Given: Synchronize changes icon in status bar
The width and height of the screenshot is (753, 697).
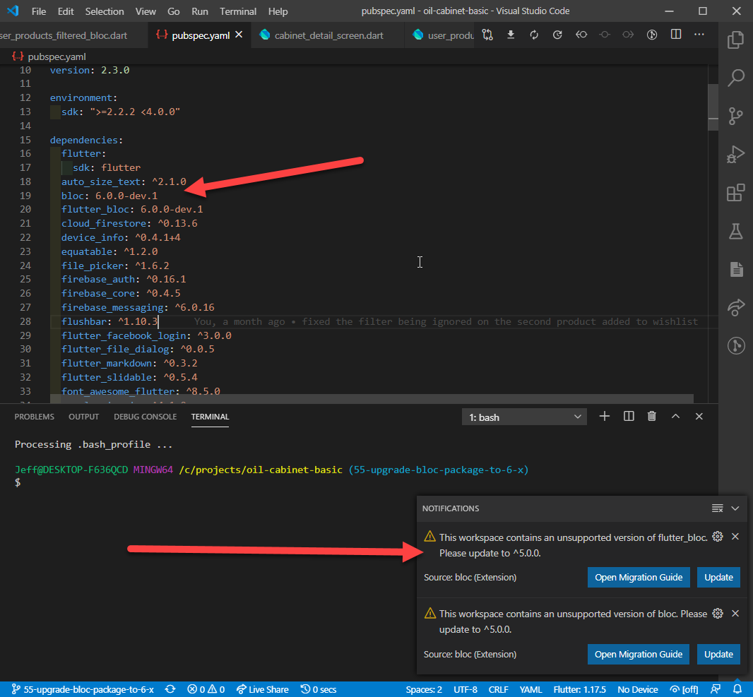Looking at the screenshot, I should 170,689.
